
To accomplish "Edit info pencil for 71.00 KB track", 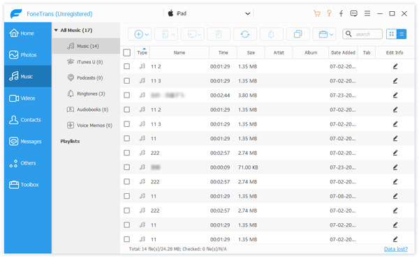I will pos(395,167).
